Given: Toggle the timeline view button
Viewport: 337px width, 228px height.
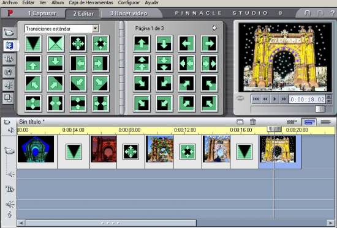Looking at the screenshot, I should point(309,122).
